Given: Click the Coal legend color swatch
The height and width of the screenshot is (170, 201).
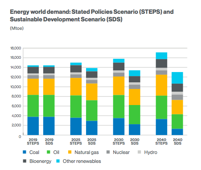Looking at the screenshot, I should click(x=25, y=152).
